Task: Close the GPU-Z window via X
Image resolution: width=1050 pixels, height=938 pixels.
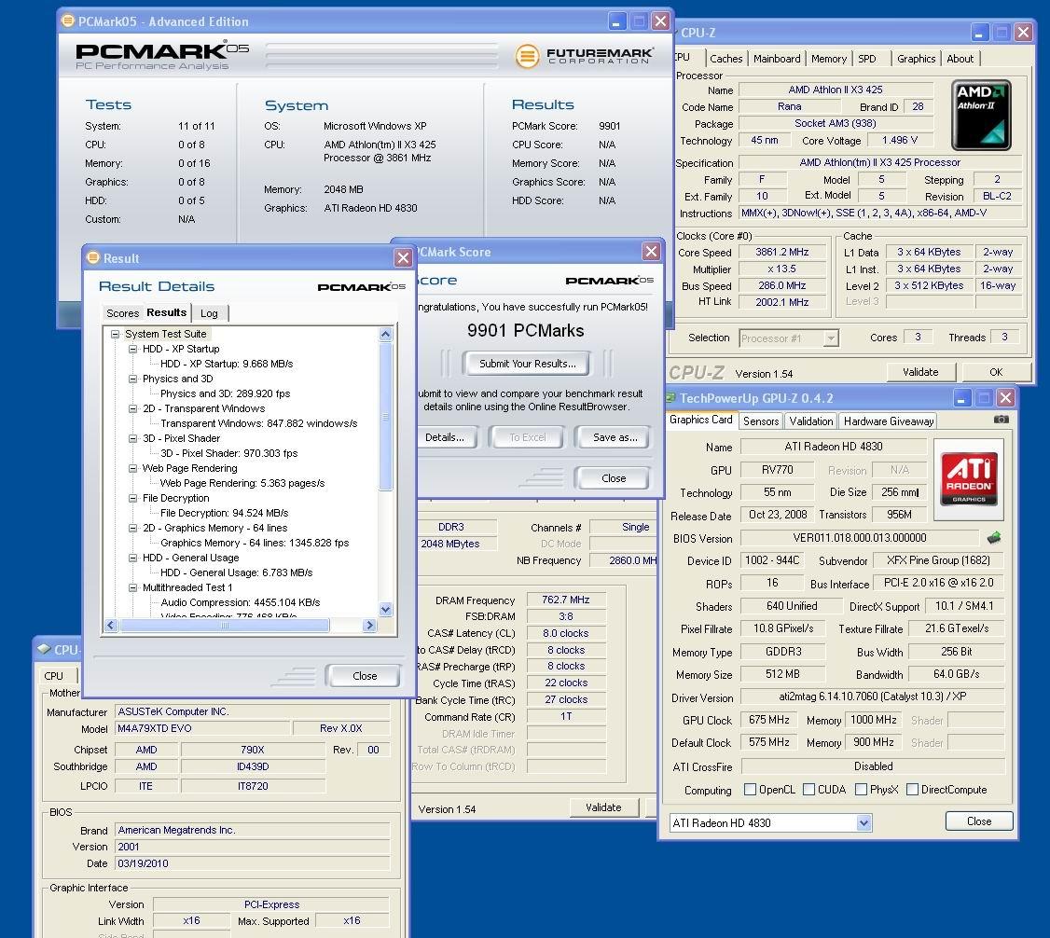Action: pos(1005,398)
